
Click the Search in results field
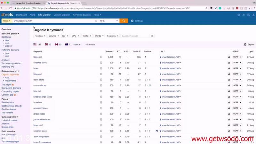(135, 36)
